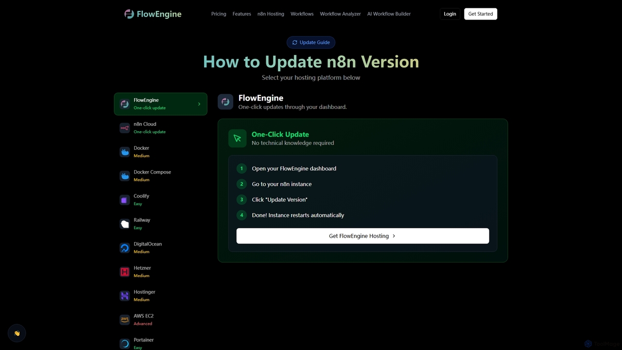The height and width of the screenshot is (350, 622).
Task: Click the Railway icon
Action: [125, 224]
